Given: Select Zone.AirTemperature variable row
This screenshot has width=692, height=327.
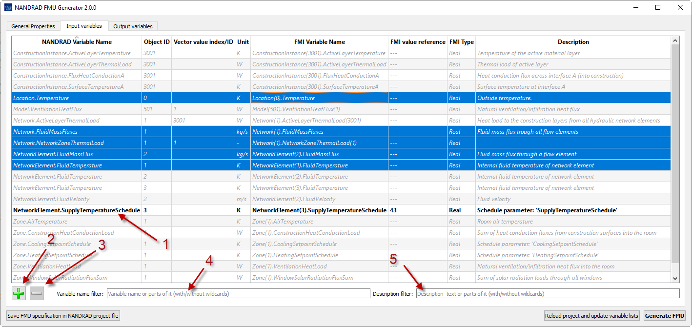Looking at the screenshot, I should pyautogui.click(x=341, y=222).
